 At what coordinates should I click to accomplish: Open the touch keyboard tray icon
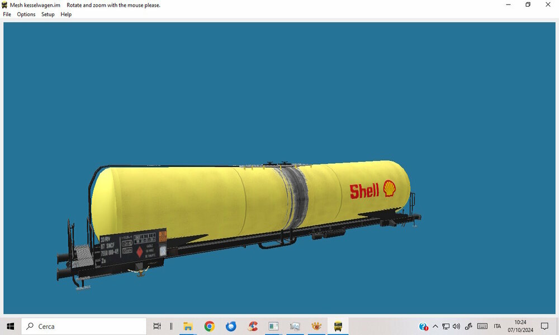(x=482, y=326)
